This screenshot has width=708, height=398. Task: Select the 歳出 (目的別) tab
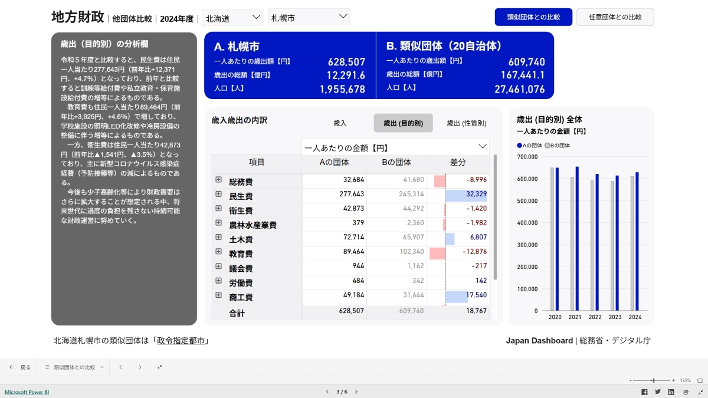pyautogui.click(x=403, y=123)
